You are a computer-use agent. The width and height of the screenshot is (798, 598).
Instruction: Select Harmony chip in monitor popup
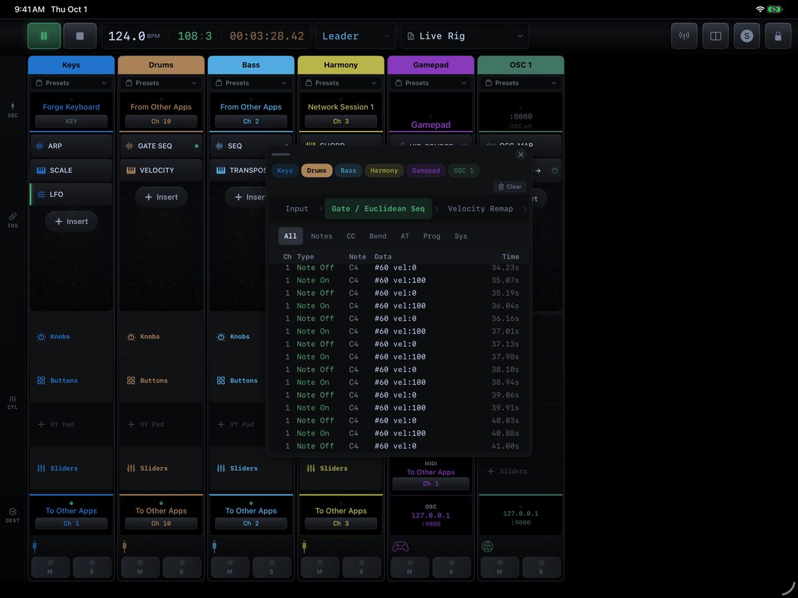coord(384,171)
